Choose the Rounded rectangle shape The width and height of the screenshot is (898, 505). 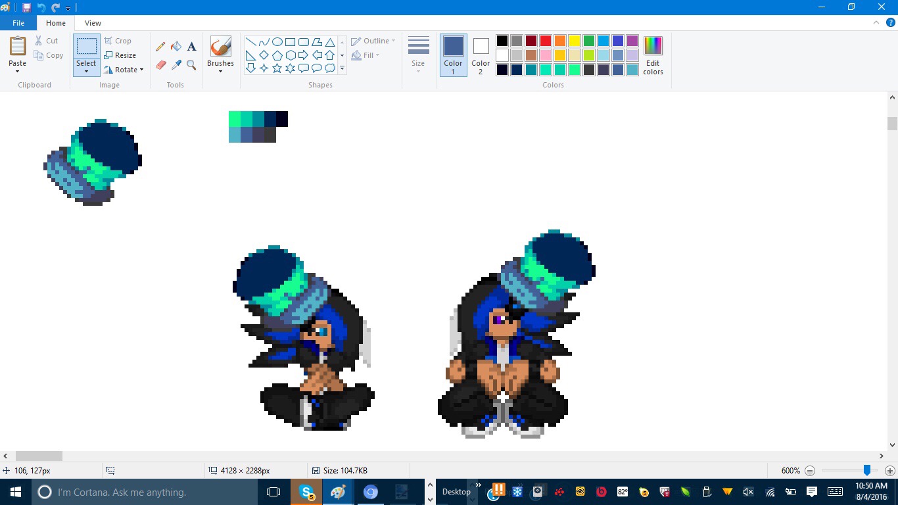pyautogui.click(x=303, y=42)
